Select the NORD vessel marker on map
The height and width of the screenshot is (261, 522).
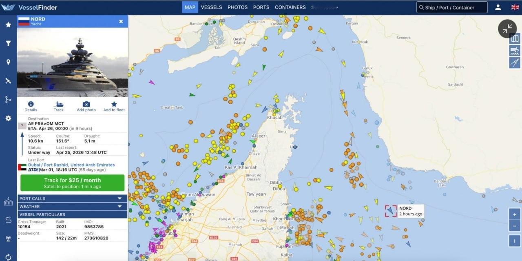(x=391, y=211)
